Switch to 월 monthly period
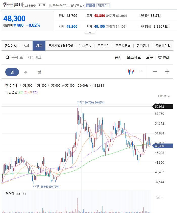Viewport: 177px width, 213px height. click(39, 72)
